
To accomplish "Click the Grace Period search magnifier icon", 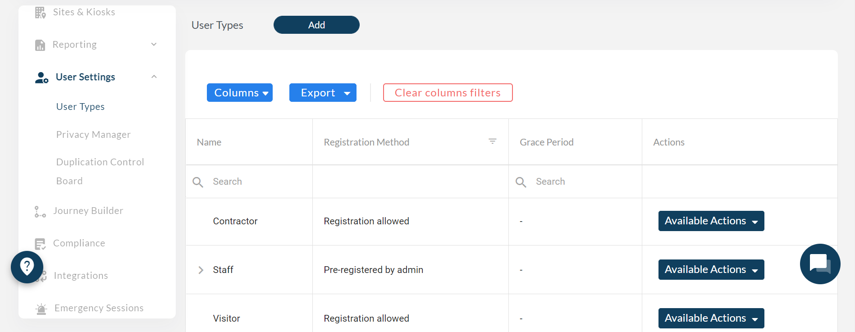I will pyautogui.click(x=521, y=182).
